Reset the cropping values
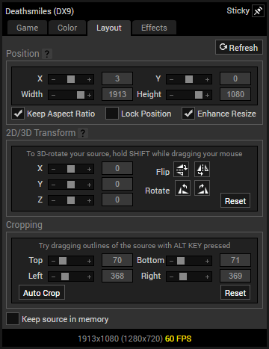Viewport: 269px width, 349px height. pos(235,293)
